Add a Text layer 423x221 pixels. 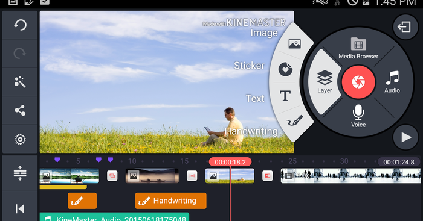pyautogui.click(x=285, y=96)
